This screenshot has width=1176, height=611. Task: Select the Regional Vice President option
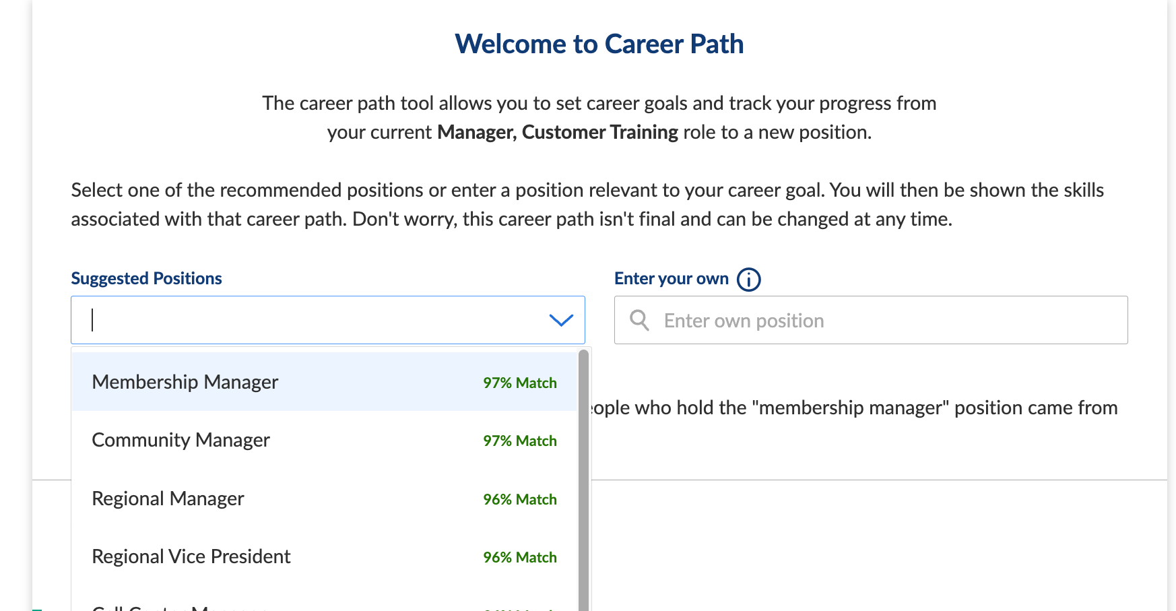191,556
